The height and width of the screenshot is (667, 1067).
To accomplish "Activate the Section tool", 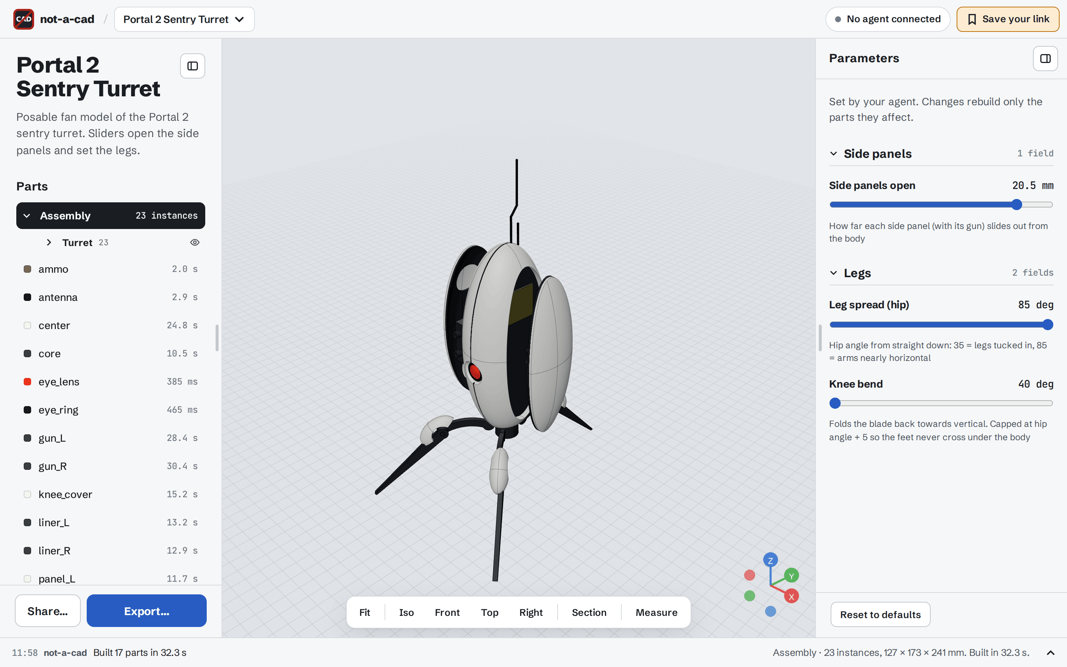I will pyautogui.click(x=589, y=612).
